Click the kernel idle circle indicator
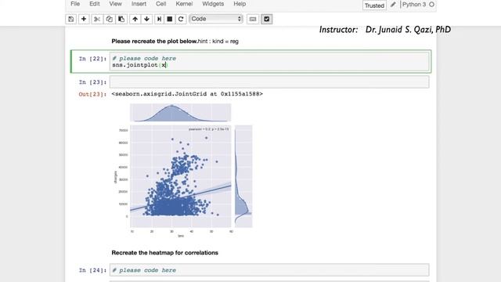Screen dimensions: 501x282 click(x=431, y=5)
